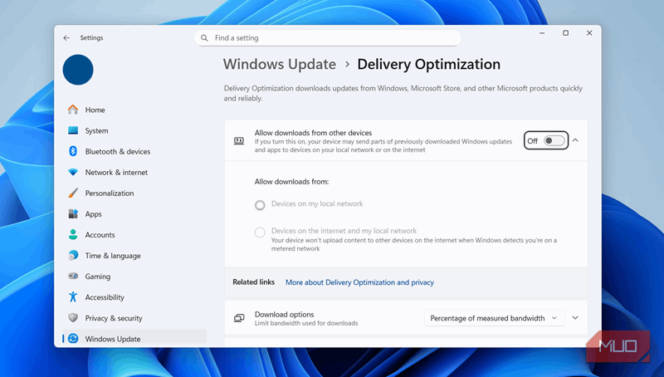
Task: Click the Accessibility figure icon
Action: tap(73, 297)
